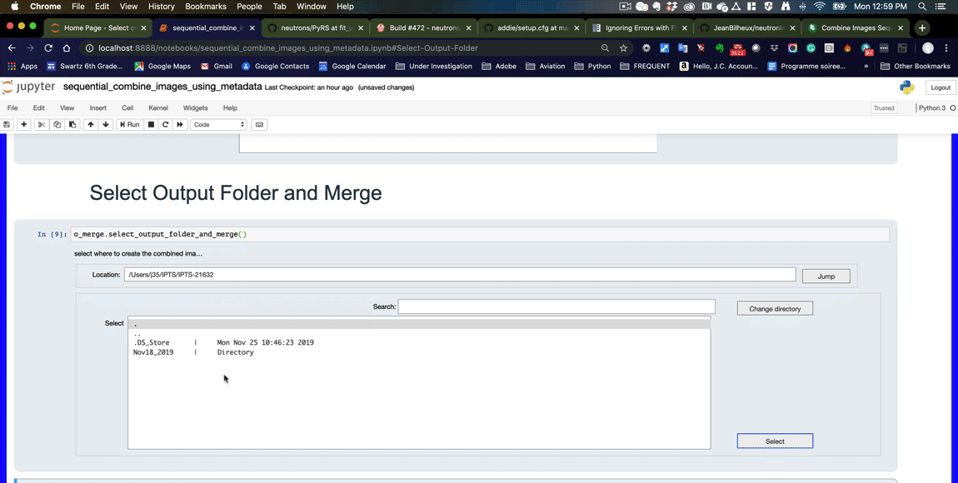958x483 pixels.
Task: Open the Code cell type dropdown
Action: [x=217, y=124]
